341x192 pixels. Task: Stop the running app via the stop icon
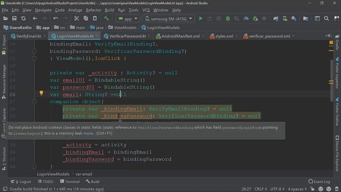264,19
